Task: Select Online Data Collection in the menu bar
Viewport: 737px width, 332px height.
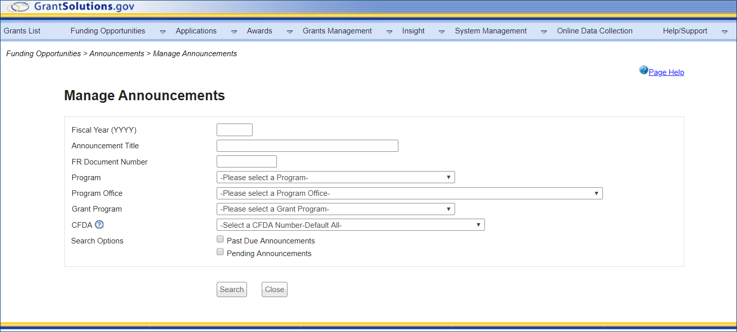Action: (594, 31)
